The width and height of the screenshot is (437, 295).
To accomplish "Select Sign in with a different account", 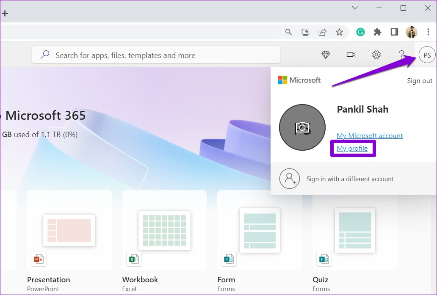I will (350, 179).
